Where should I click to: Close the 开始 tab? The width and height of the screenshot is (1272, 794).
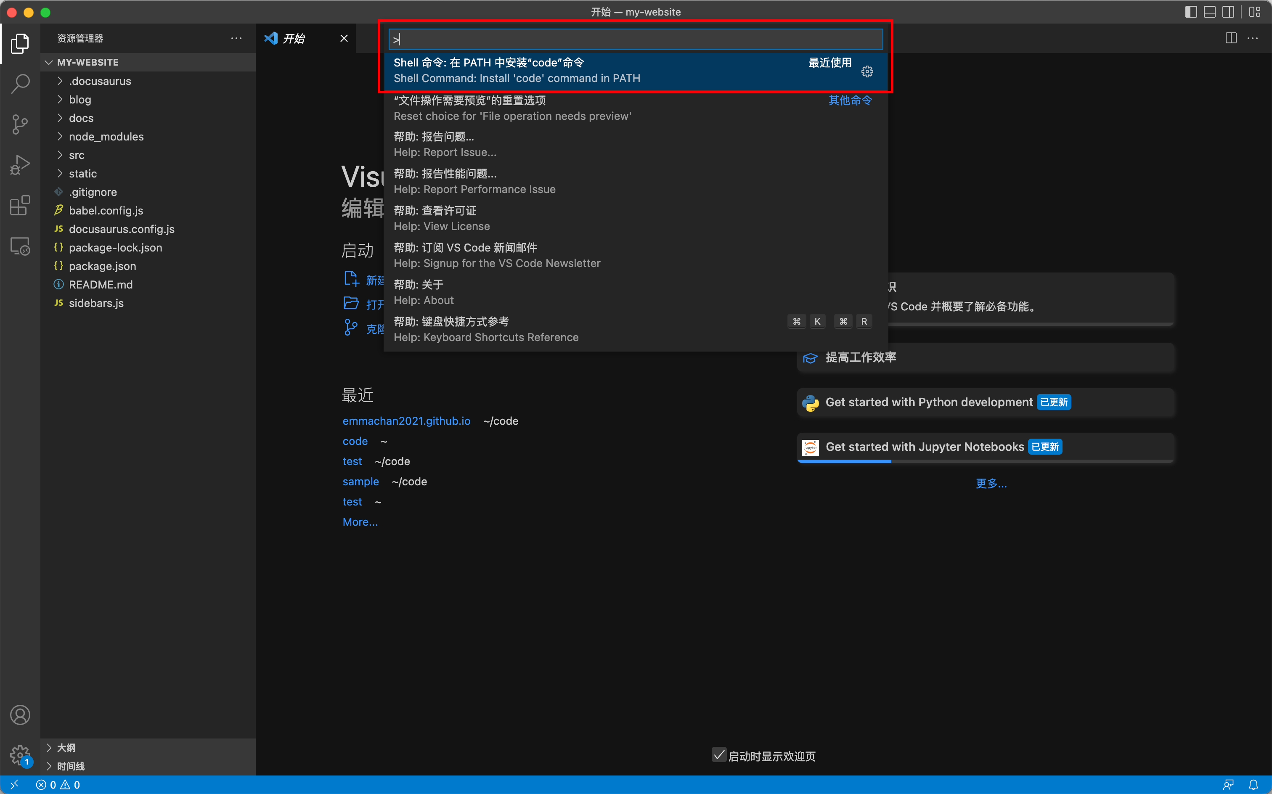(x=344, y=38)
